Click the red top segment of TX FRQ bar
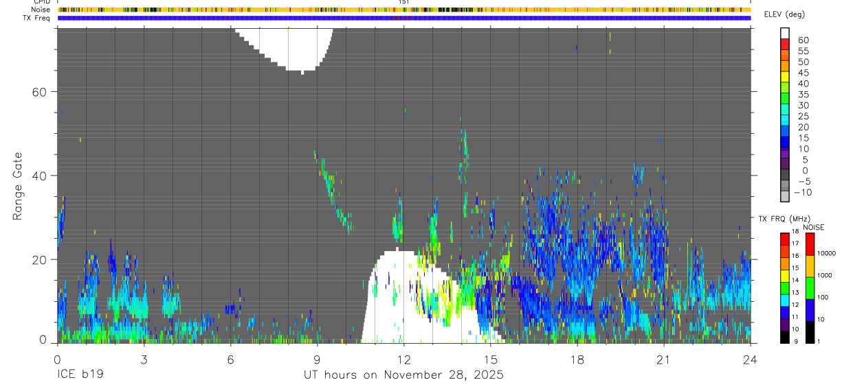Viewport: 844px width, 389px height. 785,239
